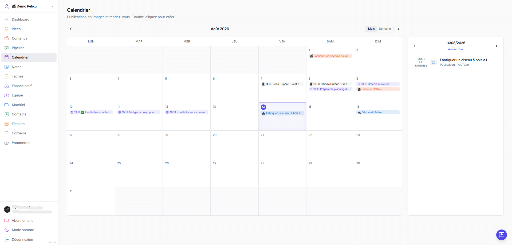Open 19:18 Rédiger la description task
512x245 pixels.
139,112
